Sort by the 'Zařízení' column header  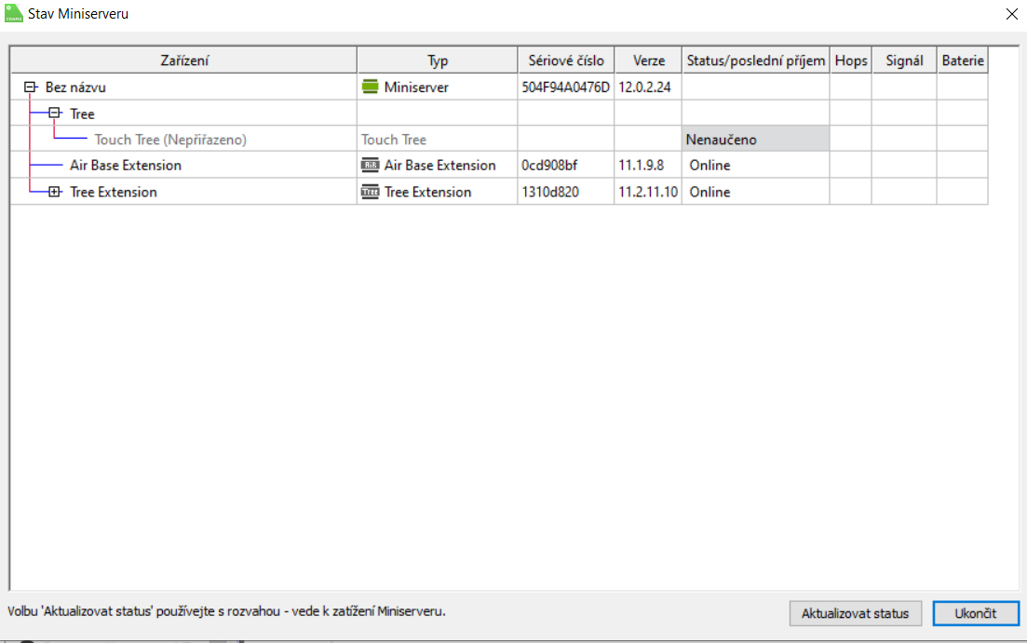coord(183,60)
